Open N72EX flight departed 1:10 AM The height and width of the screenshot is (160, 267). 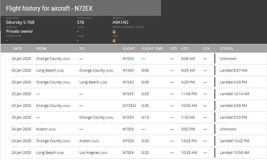[128, 117]
